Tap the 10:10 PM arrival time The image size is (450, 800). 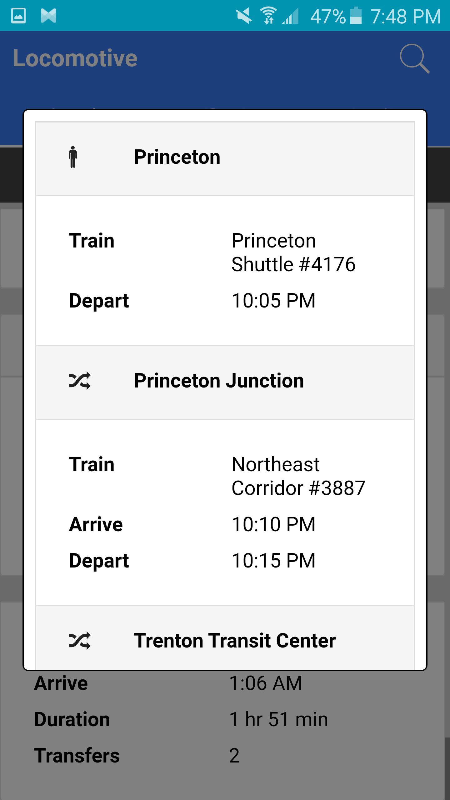point(273,524)
